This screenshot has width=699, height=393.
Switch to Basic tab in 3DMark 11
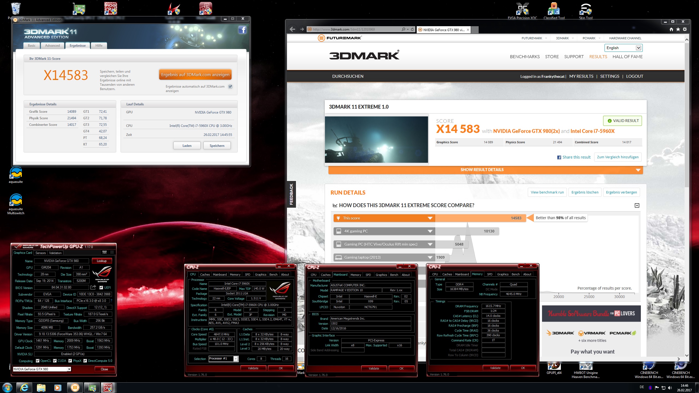(x=32, y=46)
